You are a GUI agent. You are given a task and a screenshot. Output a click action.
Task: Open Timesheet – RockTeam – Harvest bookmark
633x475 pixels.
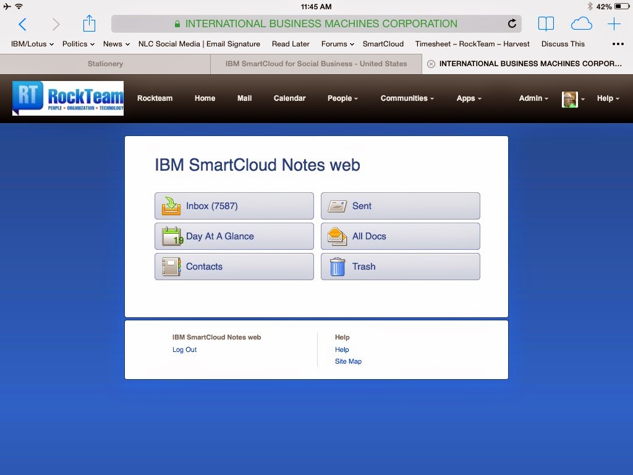(x=472, y=44)
